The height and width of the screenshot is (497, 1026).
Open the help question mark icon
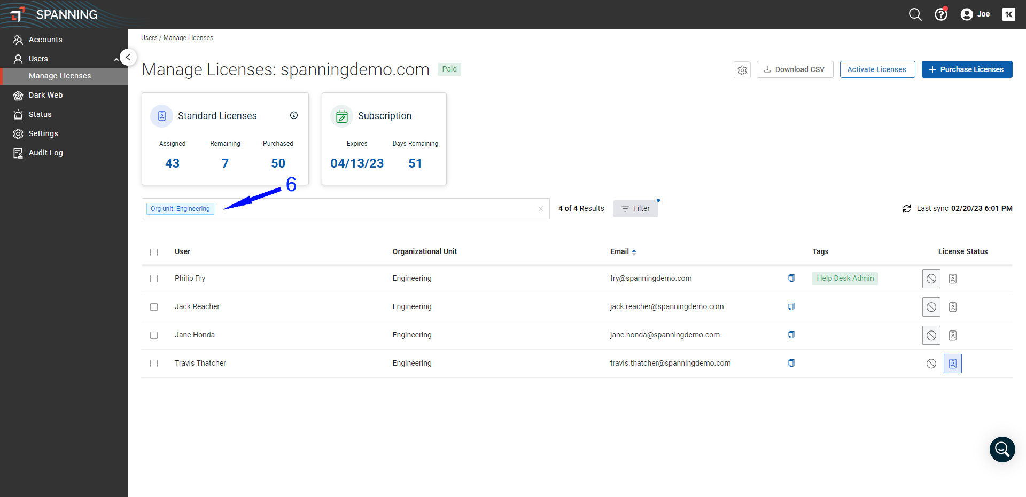click(x=941, y=14)
